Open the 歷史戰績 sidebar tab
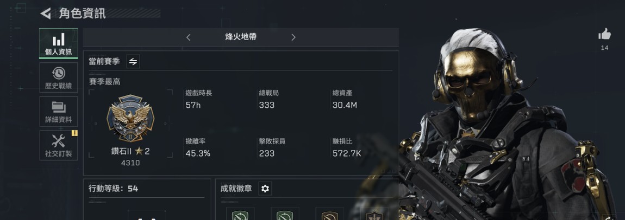The height and width of the screenshot is (220, 625). click(x=59, y=78)
